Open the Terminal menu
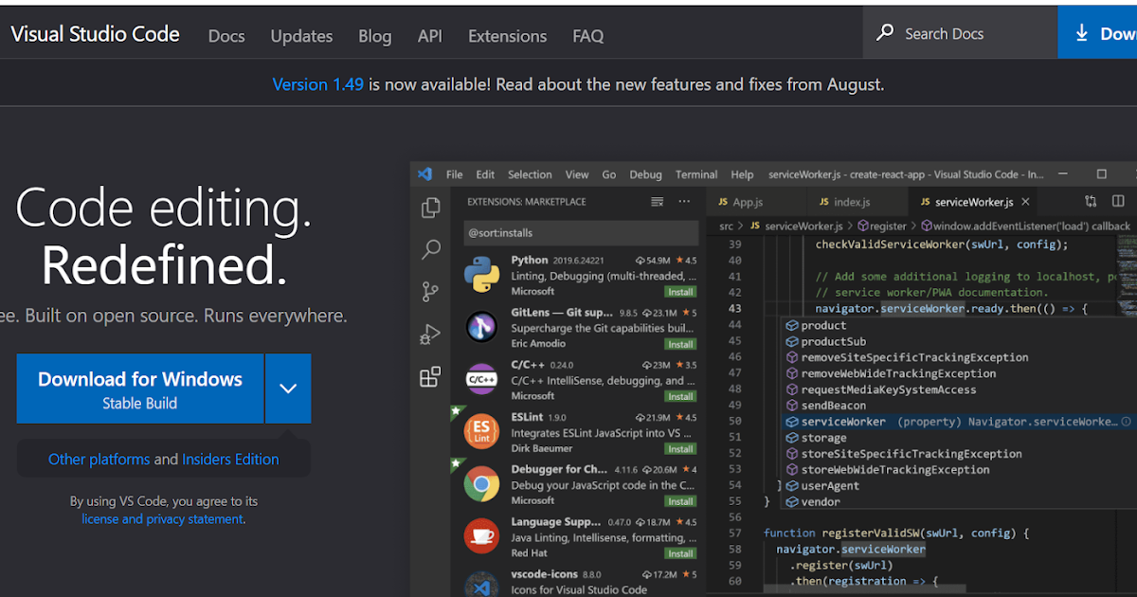The height and width of the screenshot is (597, 1137). tap(695, 174)
